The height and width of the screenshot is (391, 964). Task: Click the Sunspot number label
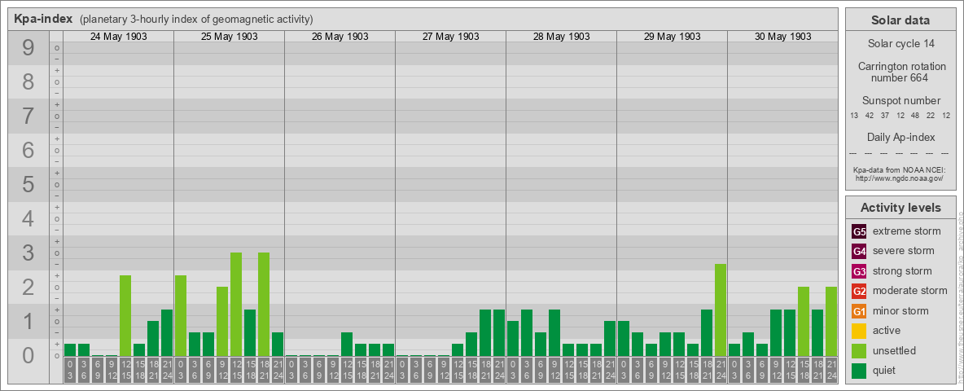900,101
